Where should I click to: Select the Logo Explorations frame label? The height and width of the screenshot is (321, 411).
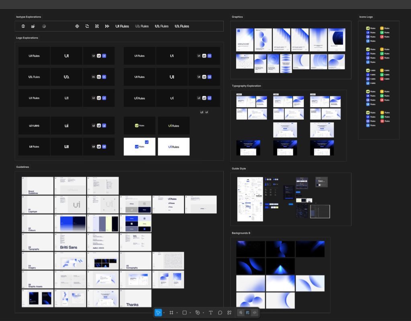coord(27,38)
